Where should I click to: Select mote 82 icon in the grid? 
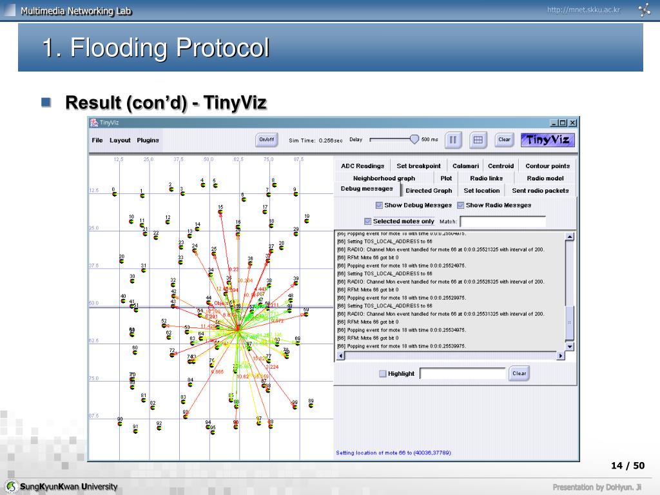pos(152,407)
